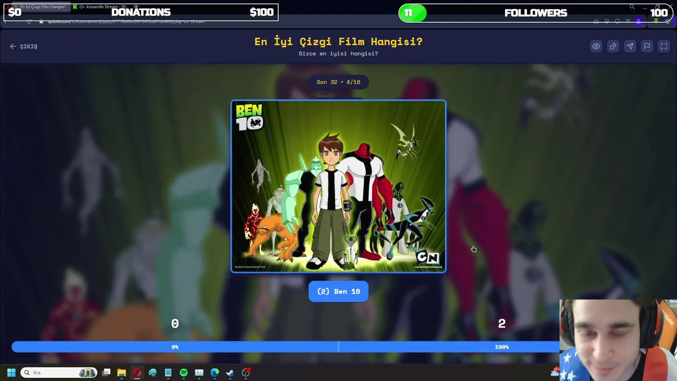Image resolution: width=677 pixels, height=381 pixels.
Task: Click the 0% label on progress bar
Action: click(175, 347)
